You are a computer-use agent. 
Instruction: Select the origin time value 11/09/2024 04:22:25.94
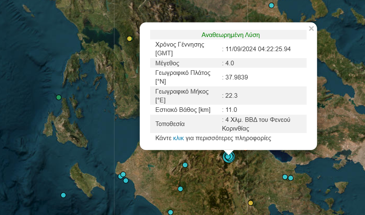coord(258,49)
